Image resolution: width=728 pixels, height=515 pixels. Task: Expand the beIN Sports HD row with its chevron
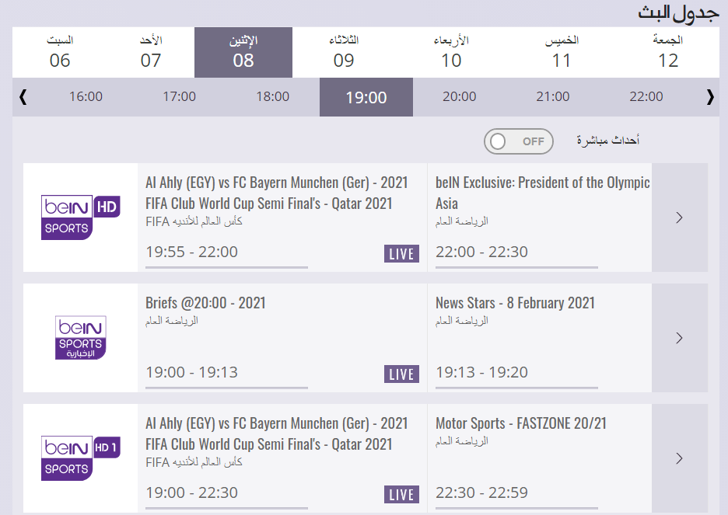coord(679,217)
